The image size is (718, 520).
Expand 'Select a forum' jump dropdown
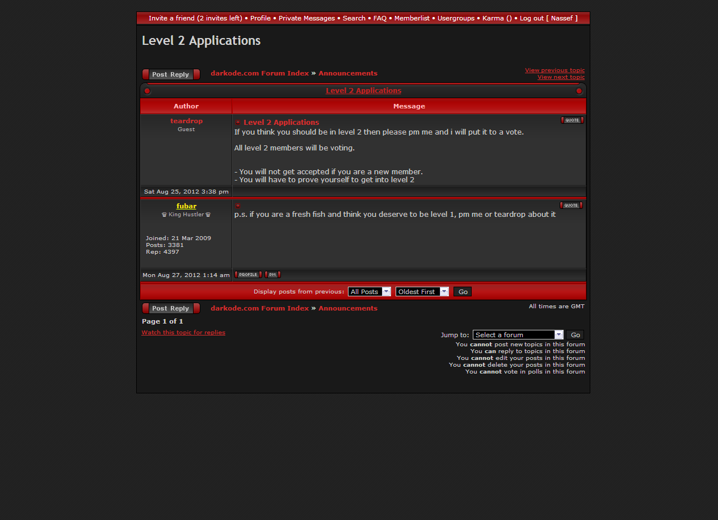tap(518, 335)
